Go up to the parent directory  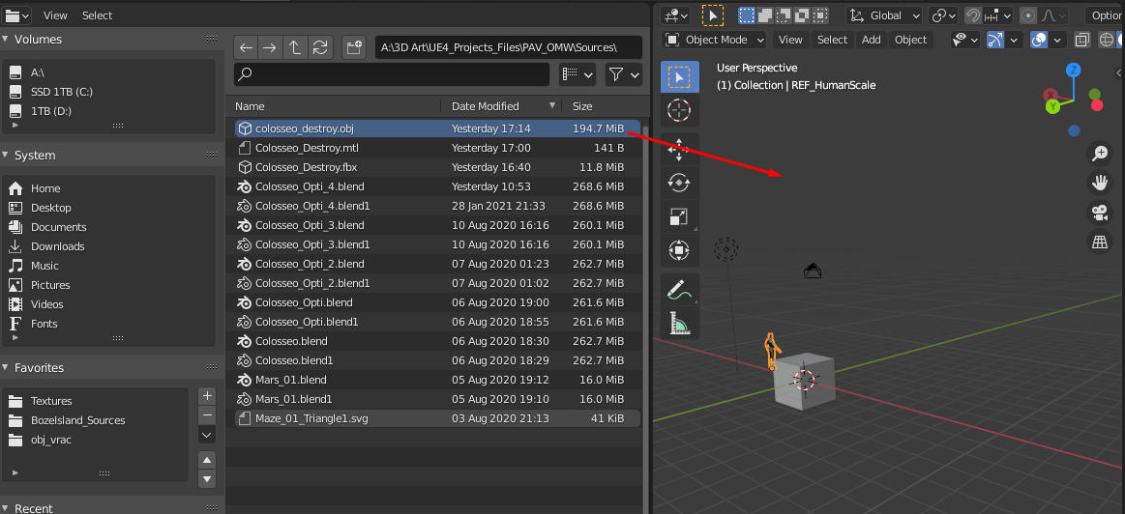pyautogui.click(x=294, y=47)
